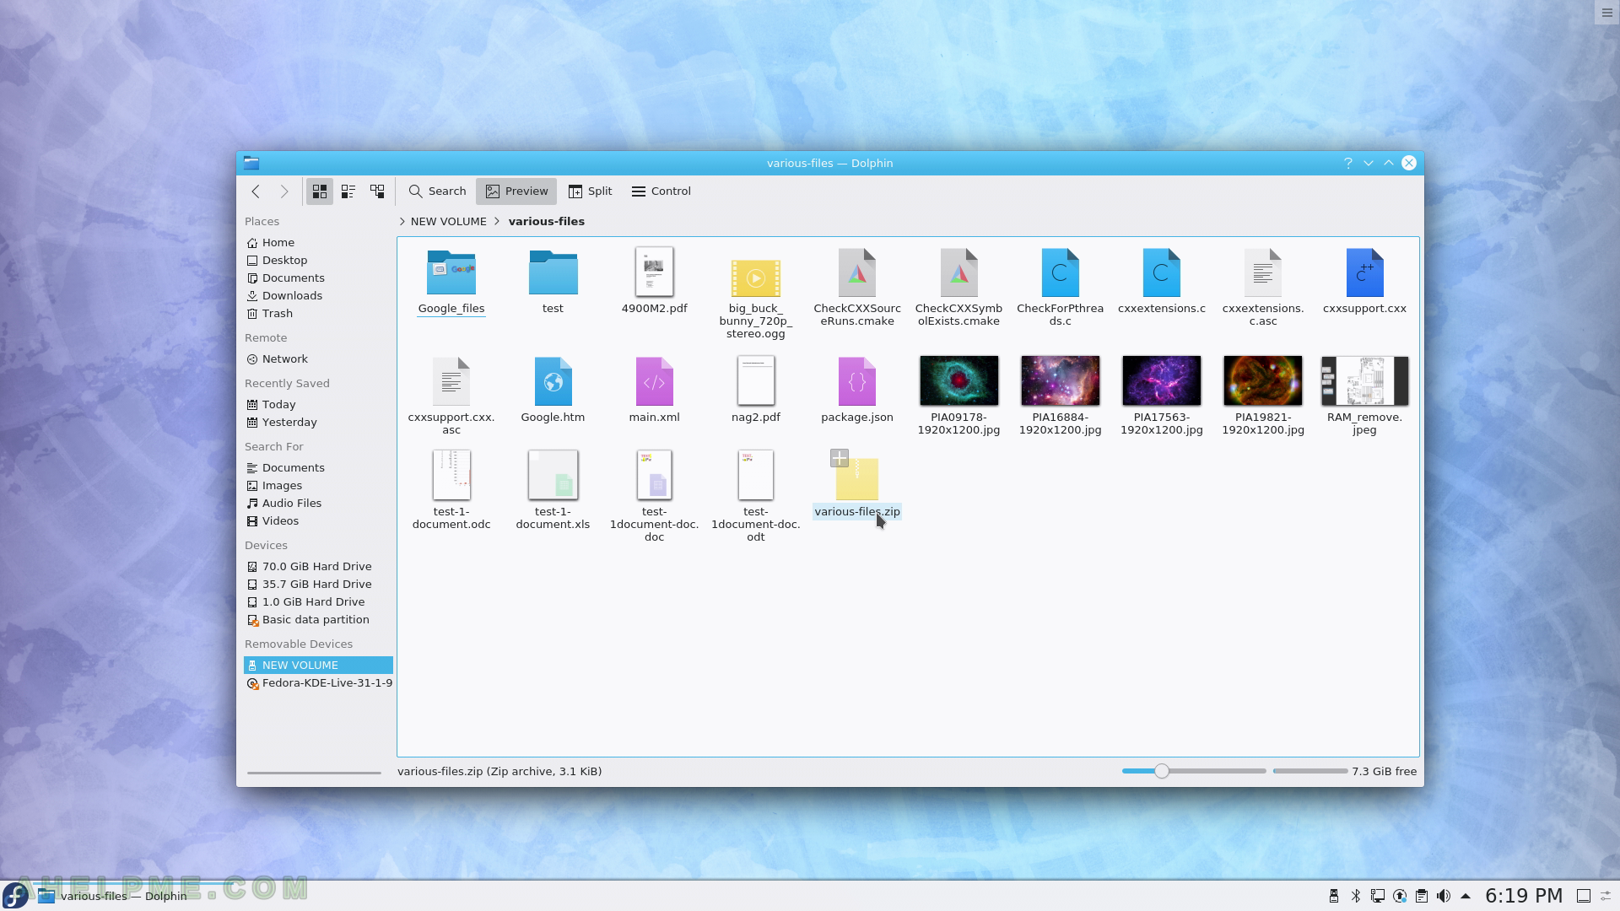Viewport: 1620px width, 911px height.
Task: Open Fedora-KDE-Live-31-1-9 device
Action: pos(319,683)
